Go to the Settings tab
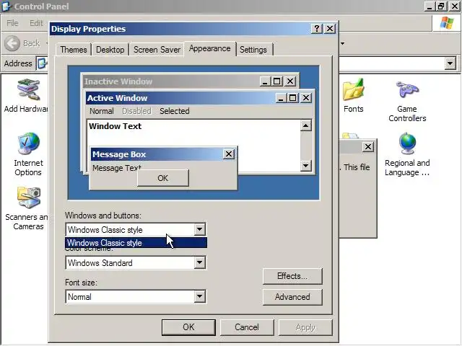This screenshot has width=462, height=346. click(253, 50)
